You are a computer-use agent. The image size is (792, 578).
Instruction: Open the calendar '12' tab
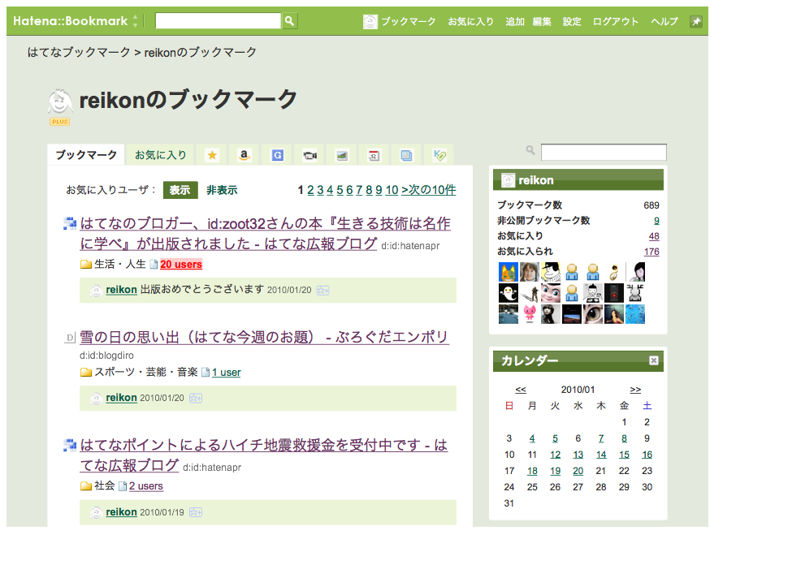(x=374, y=155)
